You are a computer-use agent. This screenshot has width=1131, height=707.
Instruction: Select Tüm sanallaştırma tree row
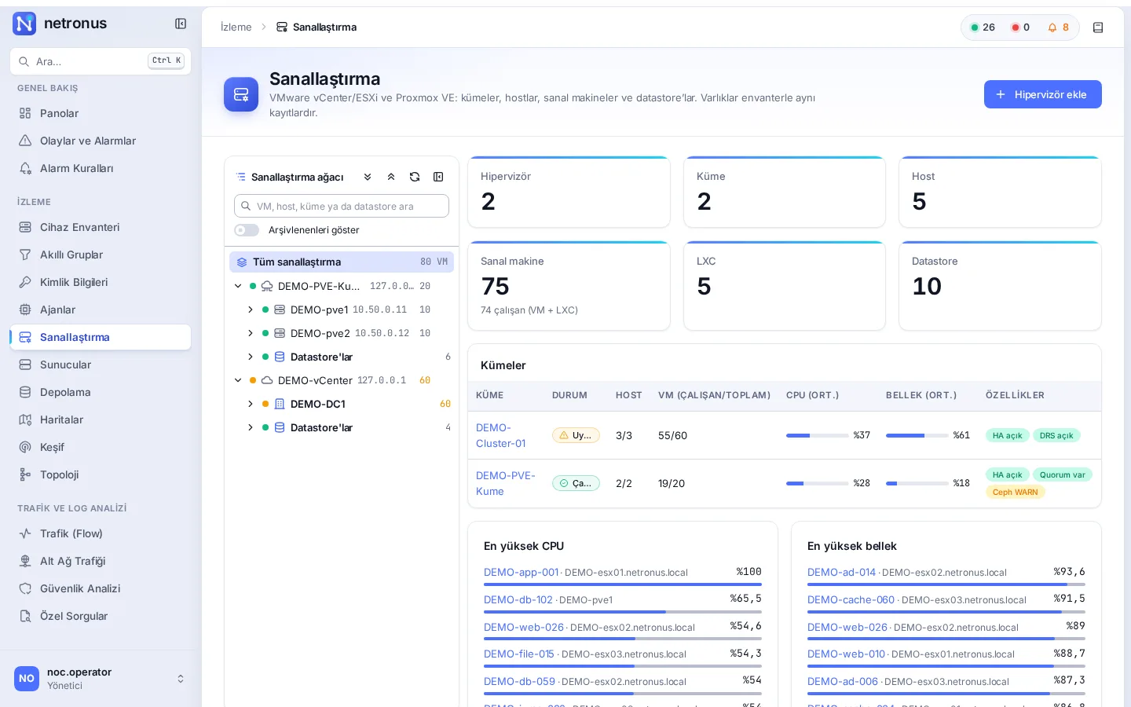(x=342, y=262)
